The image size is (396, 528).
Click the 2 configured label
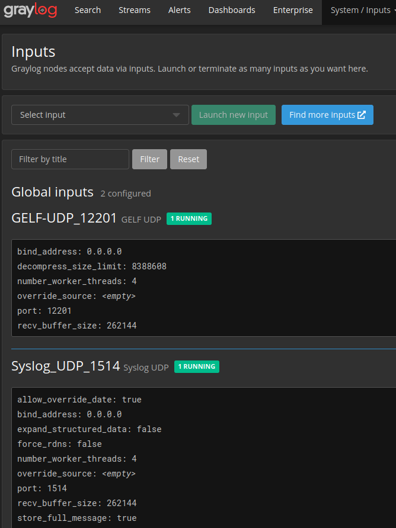pos(126,194)
